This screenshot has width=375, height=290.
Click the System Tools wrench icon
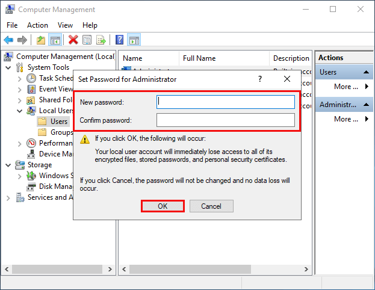pos(20,67)
